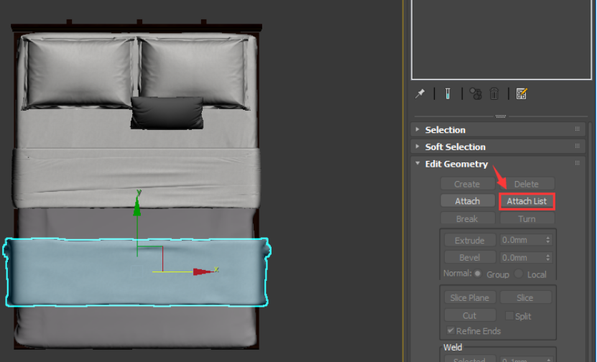Open Configure Modifier Sets icon
Screen dimensions: 597x362
pos(522,93)
